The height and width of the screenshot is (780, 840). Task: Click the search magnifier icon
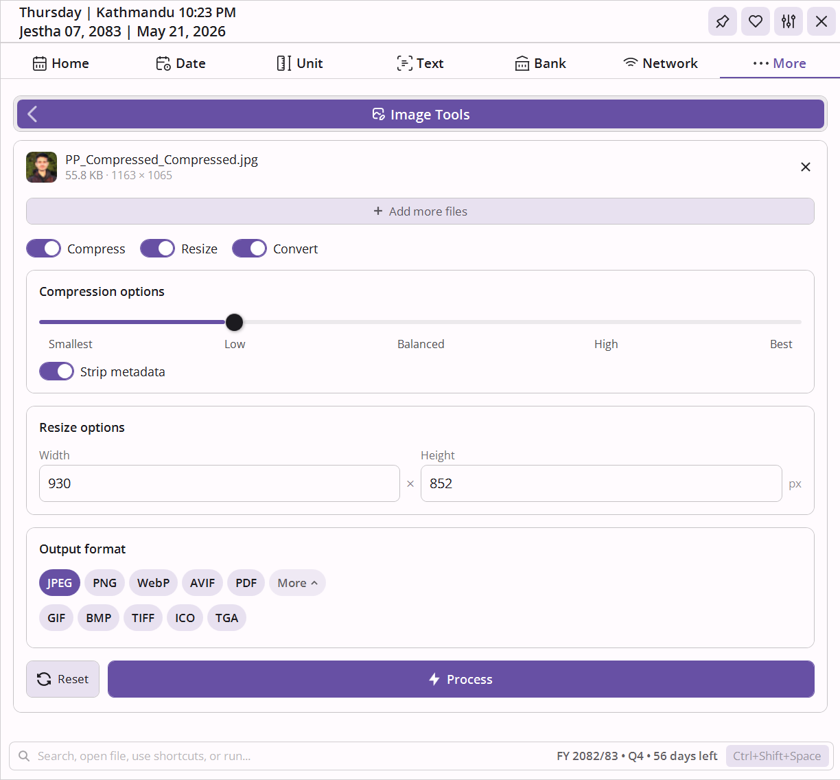pos(24,756)
